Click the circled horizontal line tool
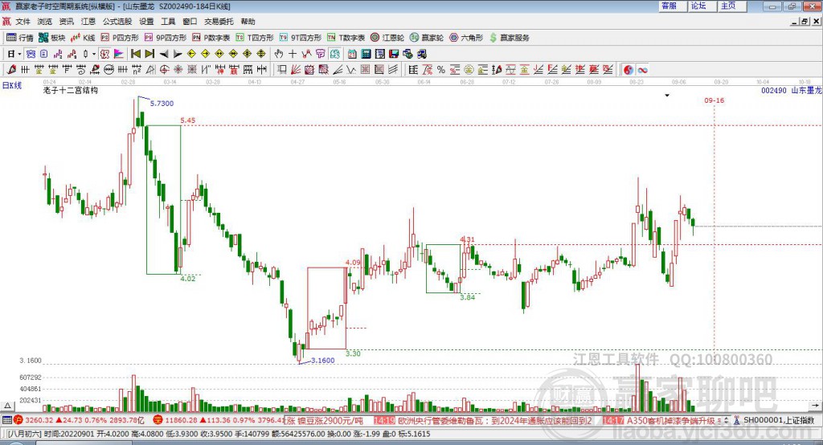The width and height of the screenshot is (823, 445). (x=109, y=69)
